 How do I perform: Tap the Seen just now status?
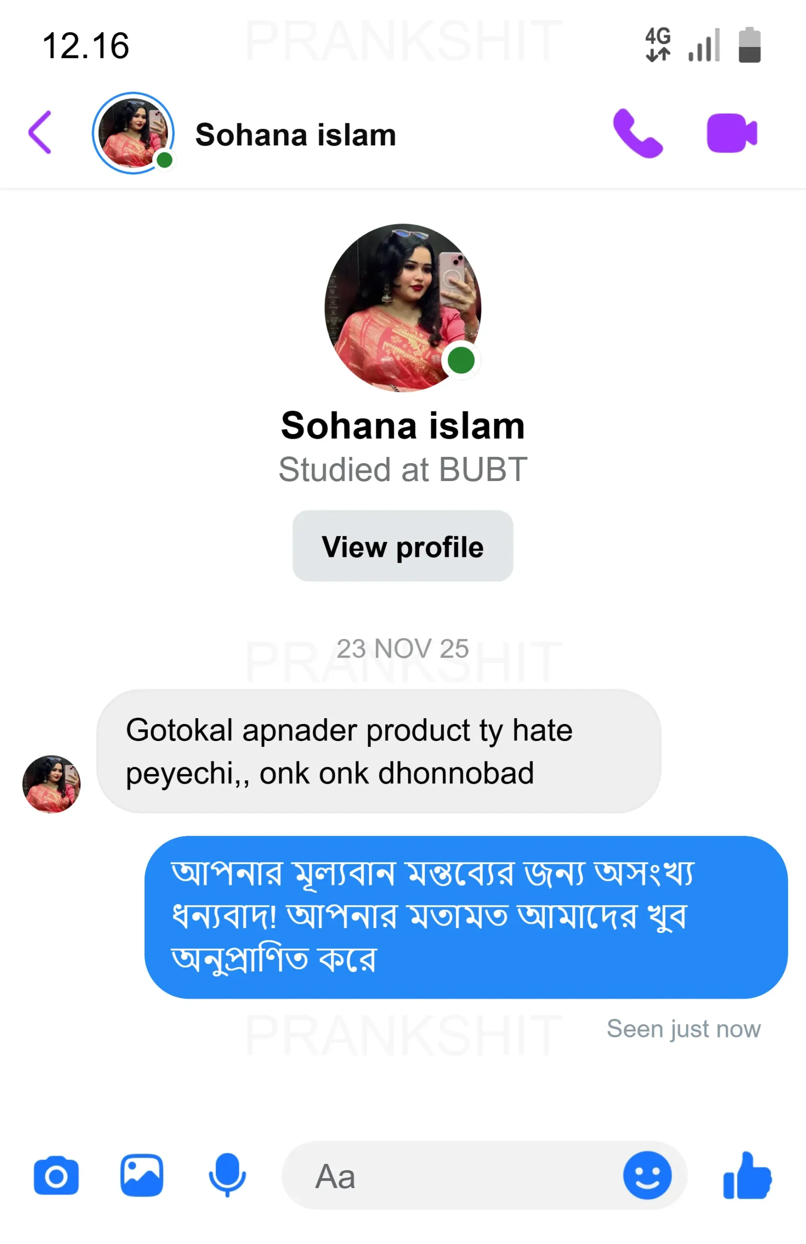[683, 1029]
